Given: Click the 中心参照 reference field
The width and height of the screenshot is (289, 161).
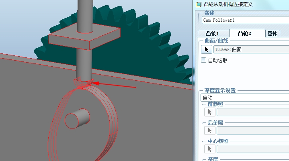Looking at the screenshot, I should point(253,149).
